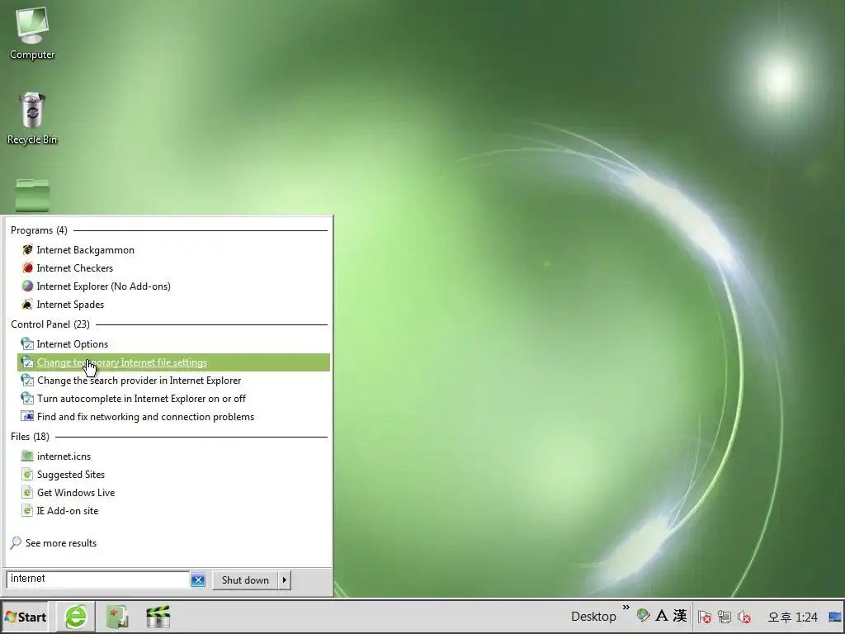
Task: Click the Control Panel (23) group header
Action: pyautogui.click(x=50, y=324)
